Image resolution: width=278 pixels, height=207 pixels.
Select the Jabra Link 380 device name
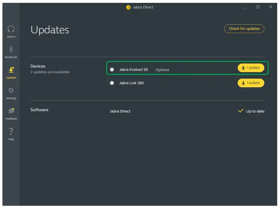[131, 83]
